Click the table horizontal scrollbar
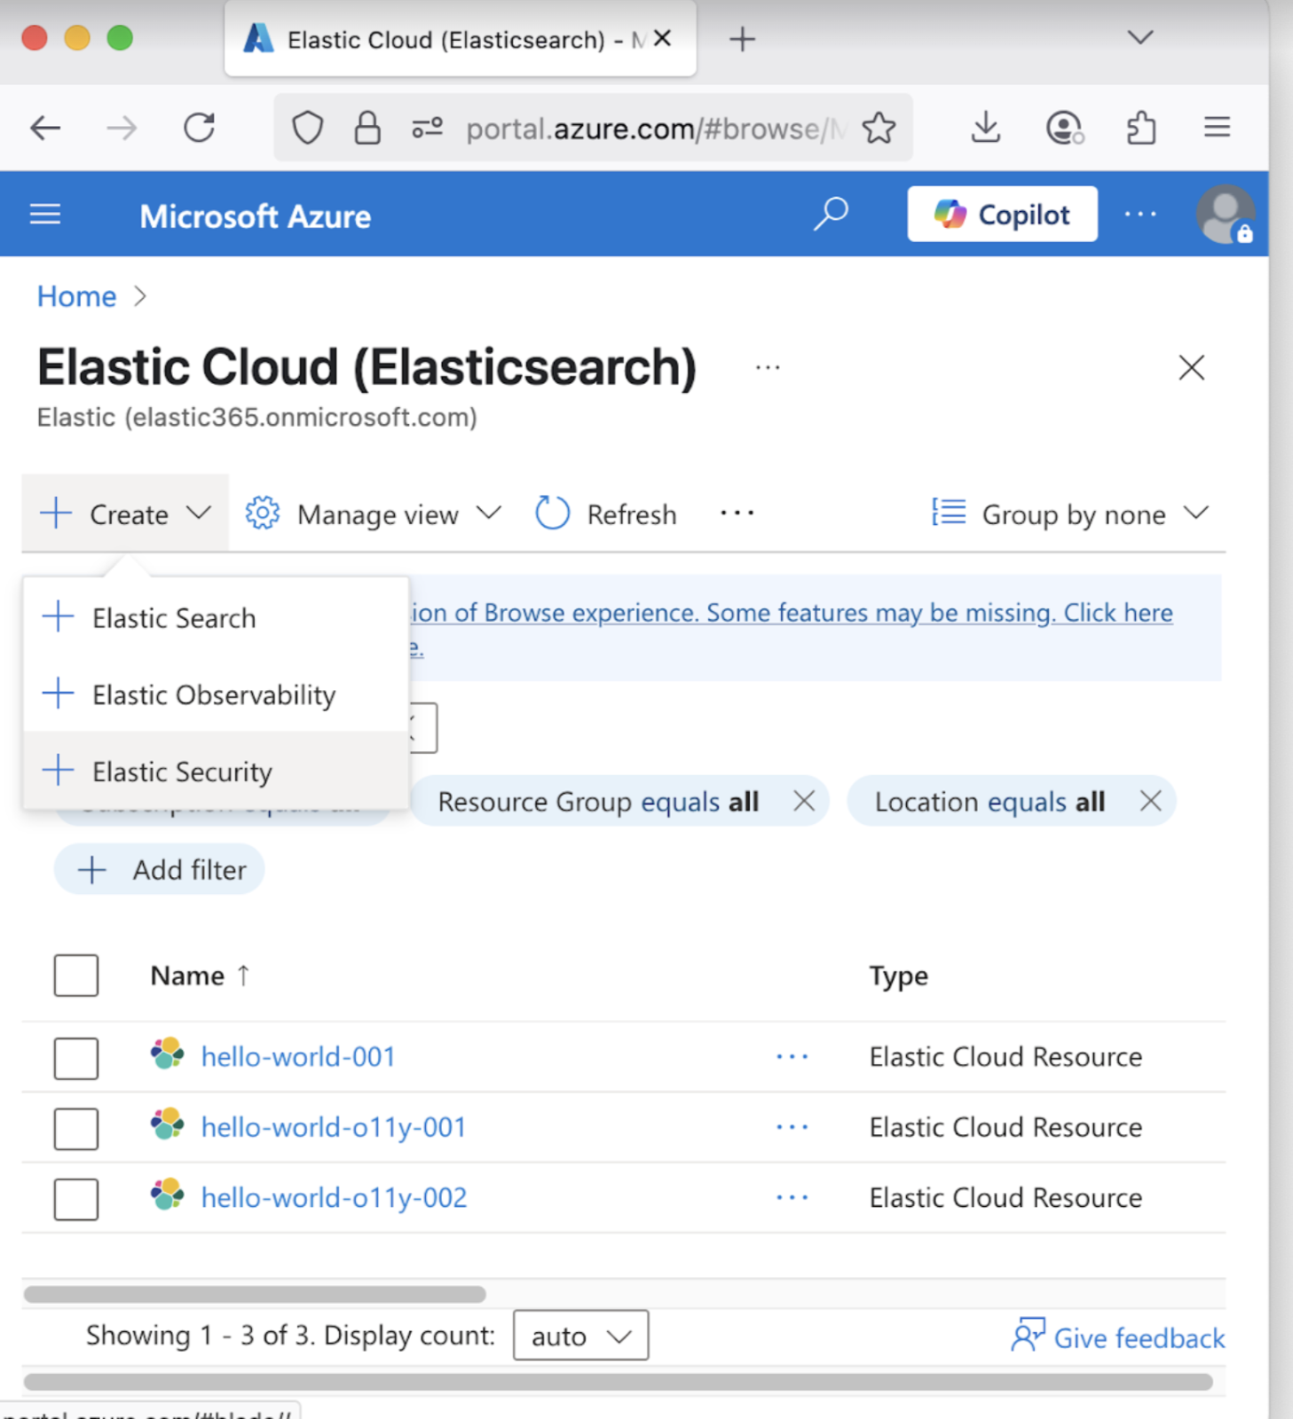 [x=255, y=1294]
